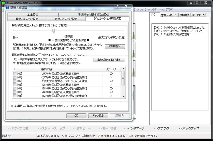Switch to 定期バックアップ設定 tab
The width and height of the screenshot is (213, 141).
[x=66, y=19]
